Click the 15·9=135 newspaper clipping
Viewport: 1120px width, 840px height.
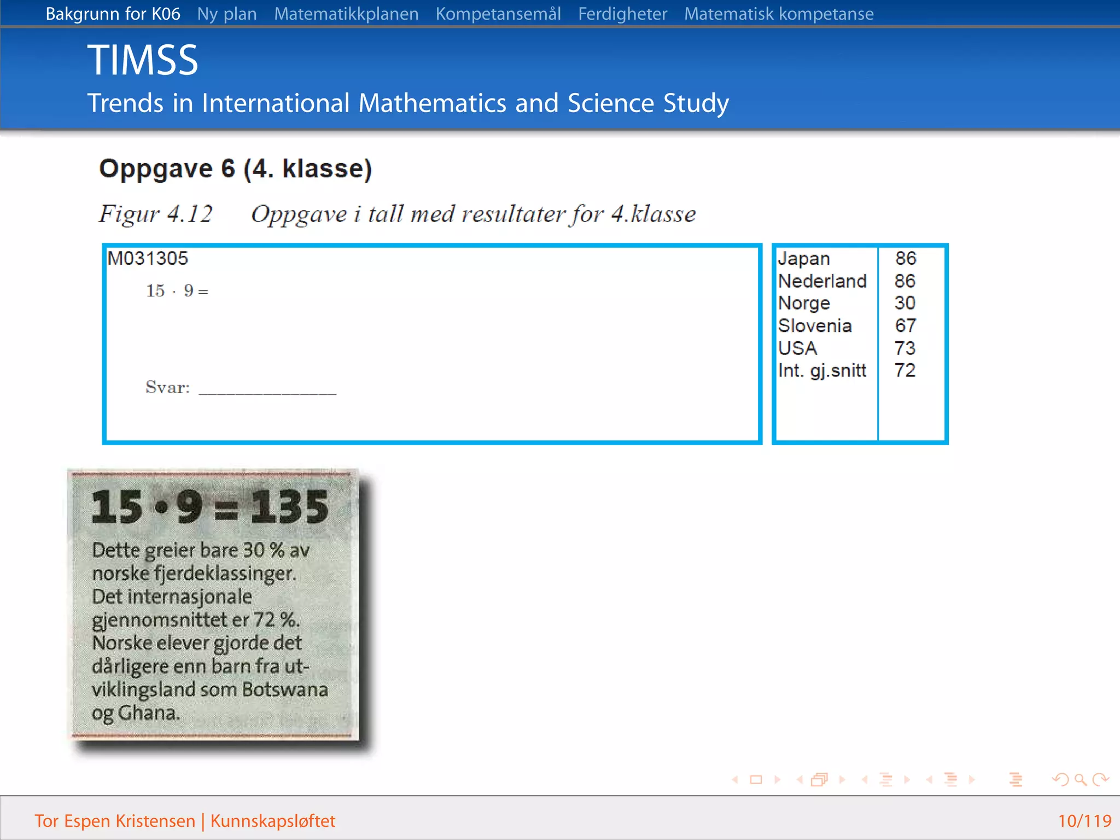(214, 604)
